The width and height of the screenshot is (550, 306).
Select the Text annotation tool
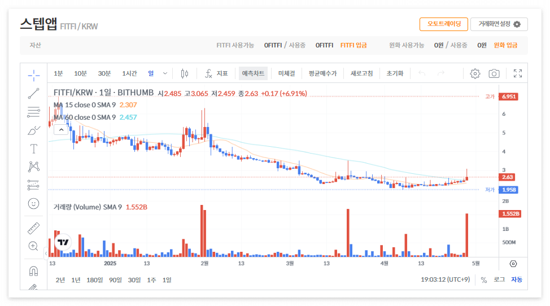(34, 148)
